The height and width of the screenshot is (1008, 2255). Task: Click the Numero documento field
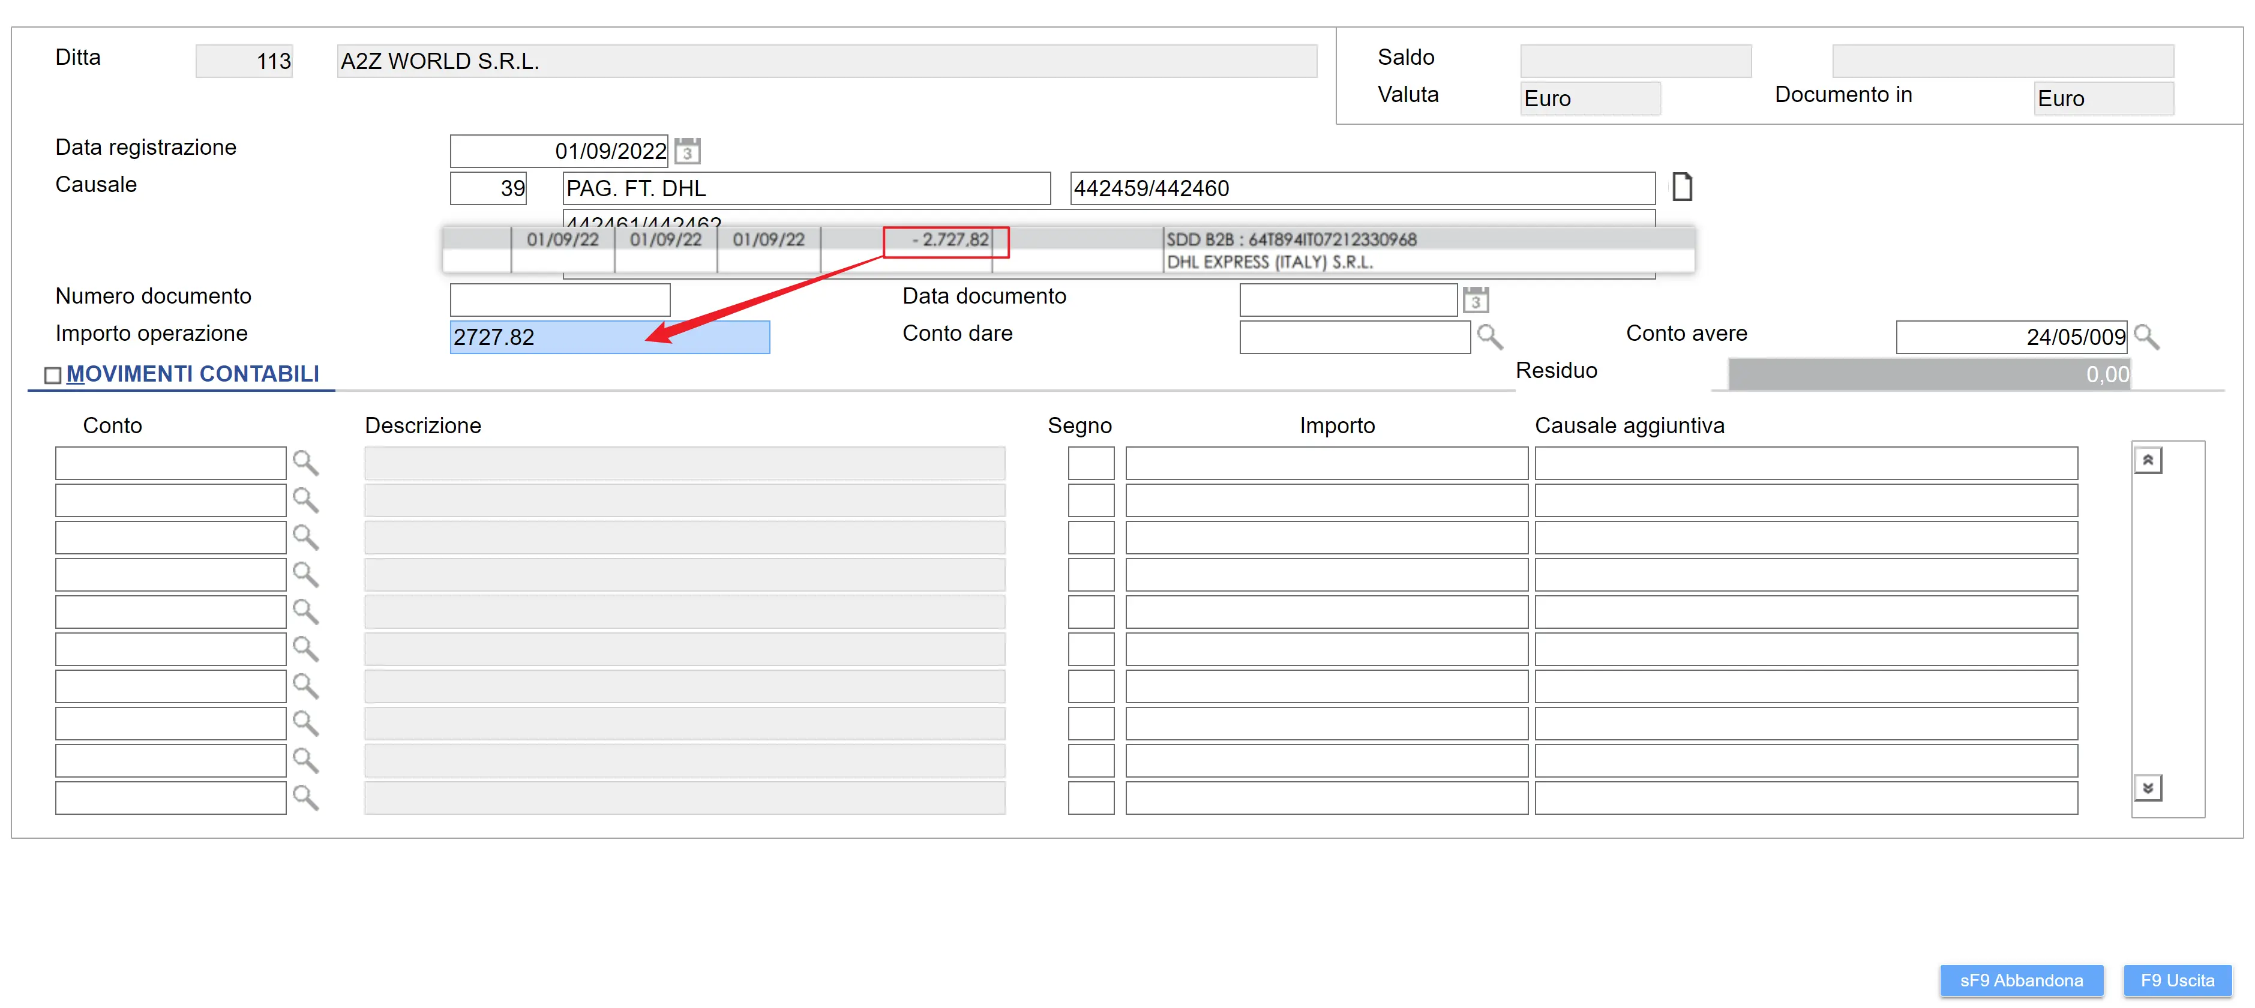click(559, 300)
